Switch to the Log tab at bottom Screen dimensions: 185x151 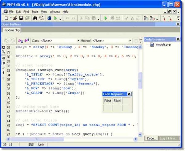(162, 138)
